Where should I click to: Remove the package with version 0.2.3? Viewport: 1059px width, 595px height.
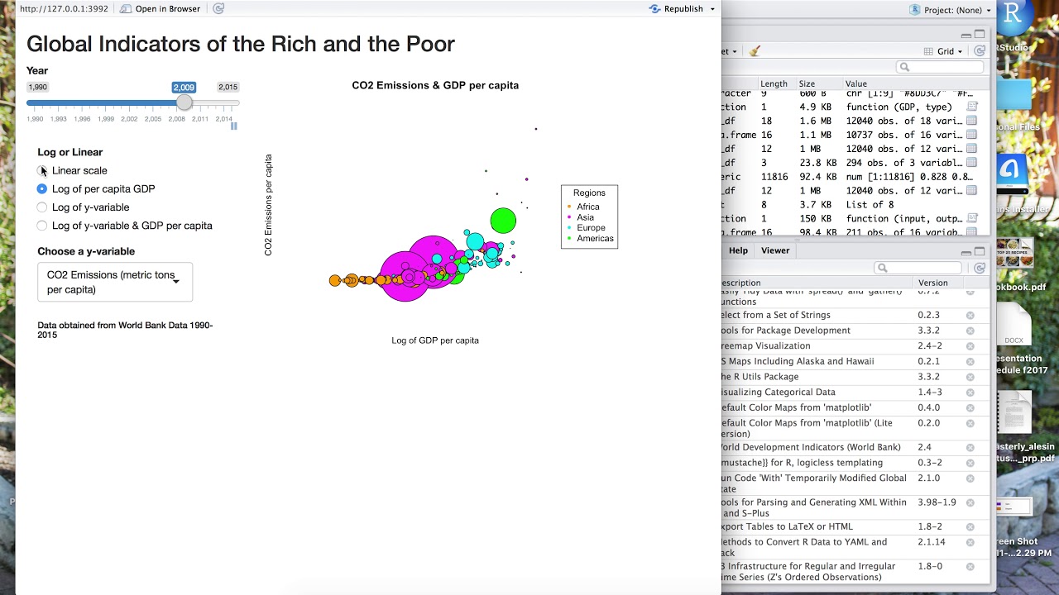[970, 316]
